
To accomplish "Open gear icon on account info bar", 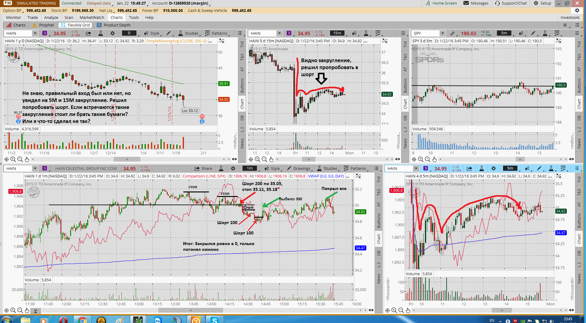I will coord(577,10).
